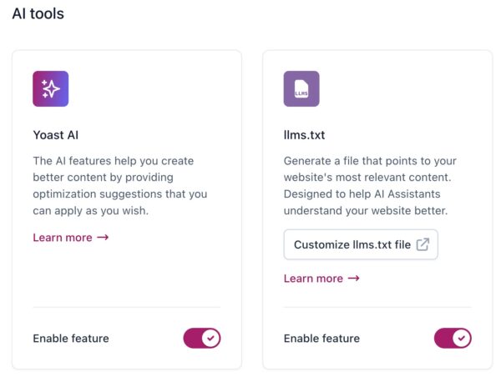The image size is (501, 377).
Task: Click the Enable feature label under Yoast AI
Action: (x=71, y=339)
